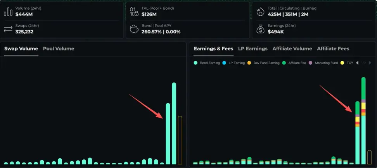Select the tallest Swap Volume bar
This screenshot has width=377, height=168.
[174, 123]
